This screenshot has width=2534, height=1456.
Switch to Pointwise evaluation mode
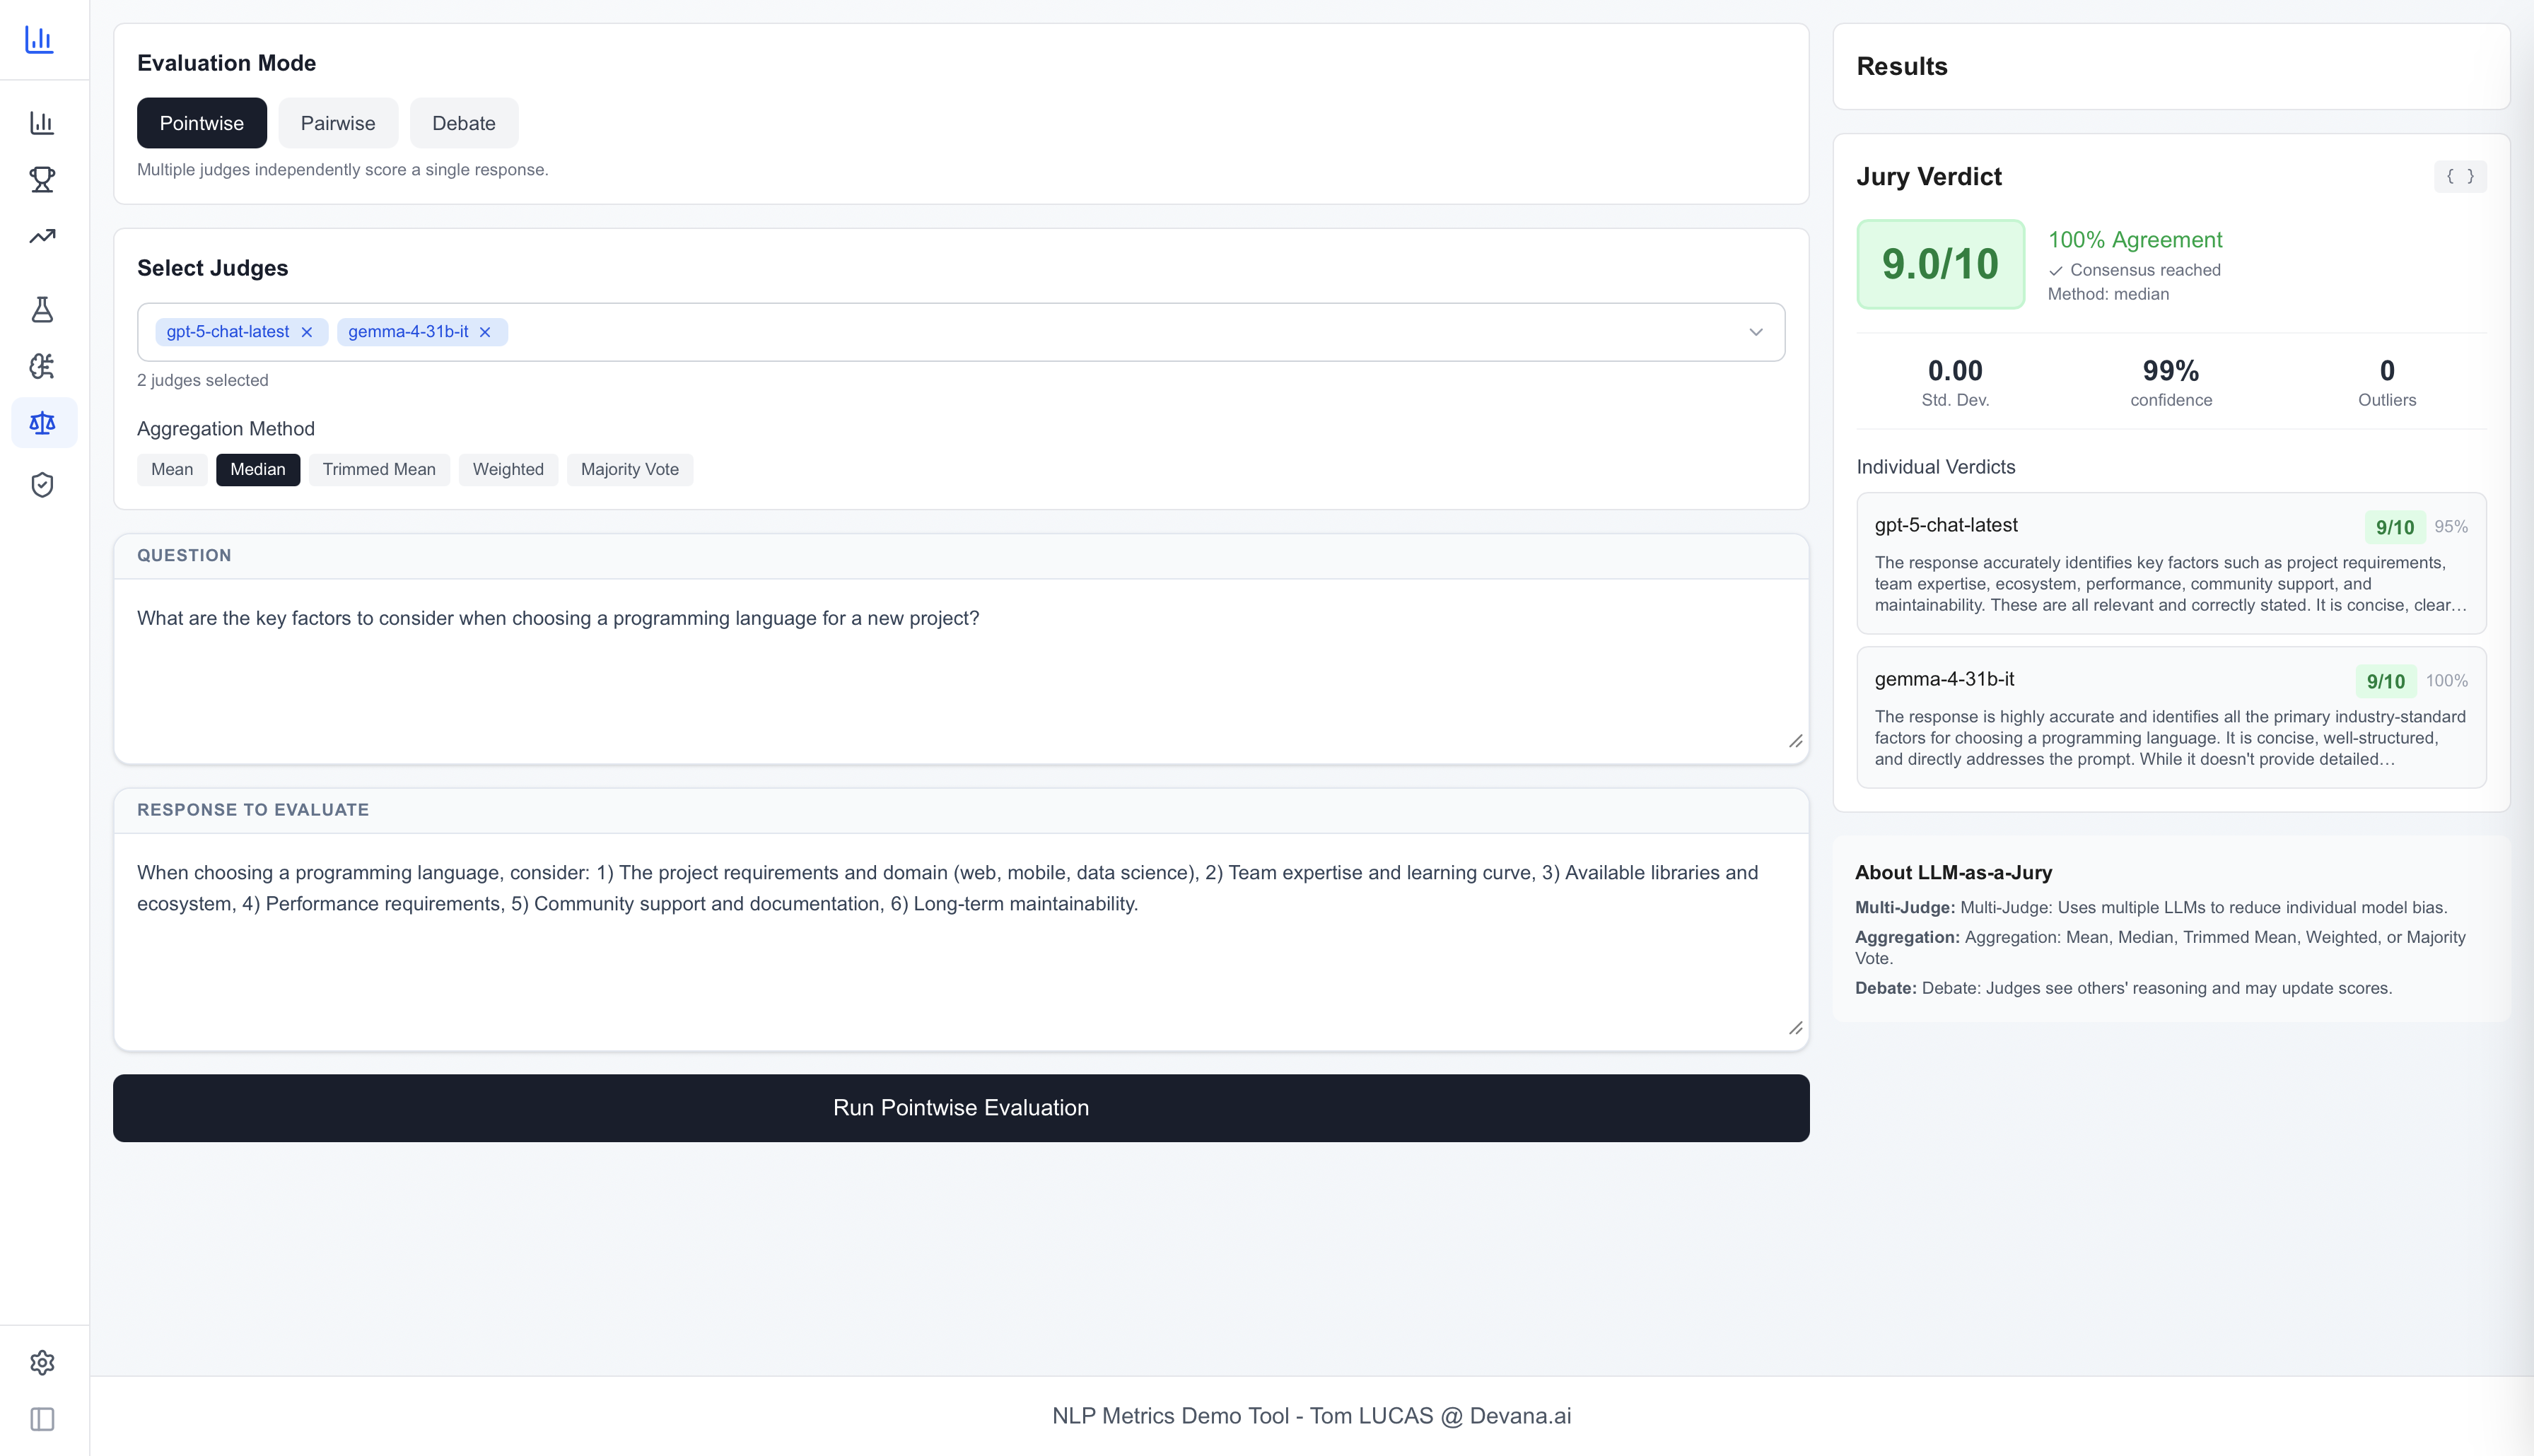tap(202, 123)
